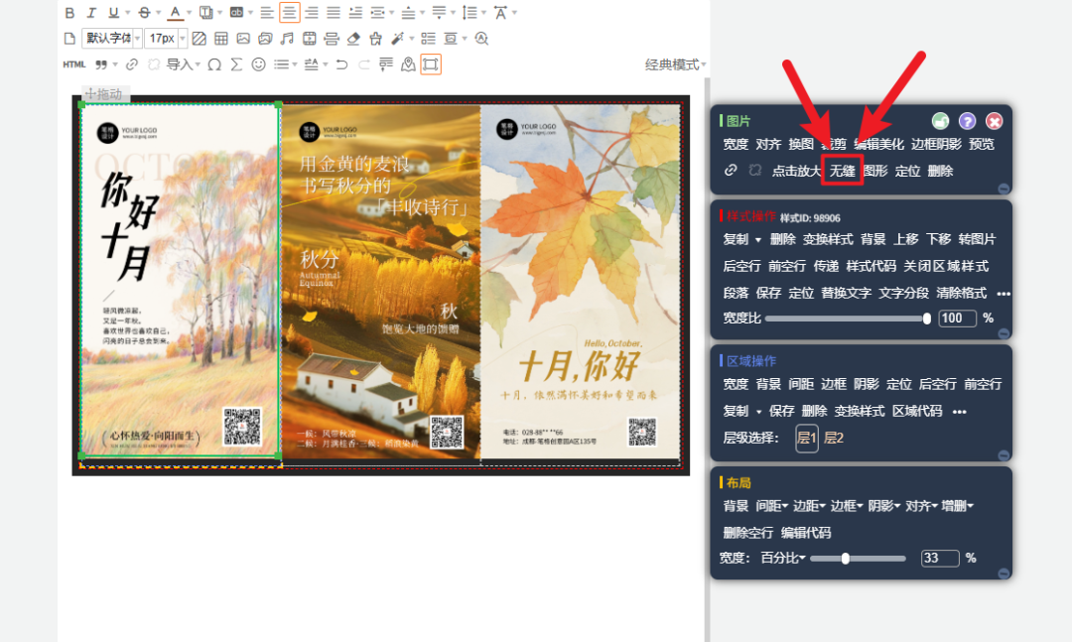1072x642 pixels.
Task: Click 关闭区域样式
Action: click(946, 266)
